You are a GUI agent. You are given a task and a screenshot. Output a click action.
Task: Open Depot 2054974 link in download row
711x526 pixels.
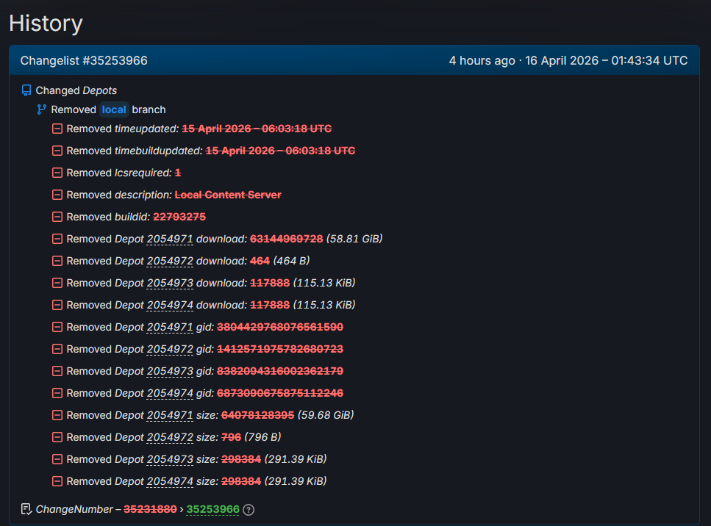(x=170, y=305)
